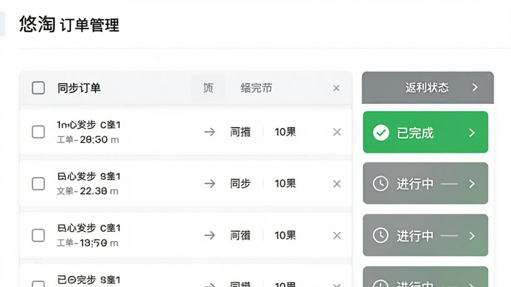Image resolution: width=511 pixels, height=287 pixels.
Task: Click the 工单-28:50 m subtitle text
Action: (x=88, y=140)
